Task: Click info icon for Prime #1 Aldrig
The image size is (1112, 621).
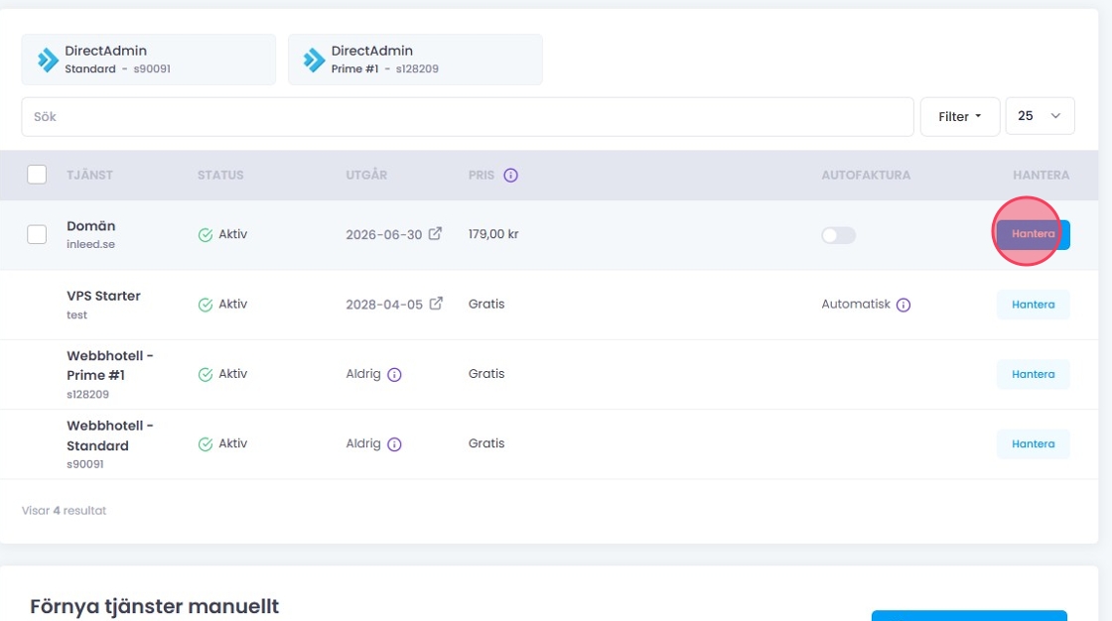Action: (394, 375)
